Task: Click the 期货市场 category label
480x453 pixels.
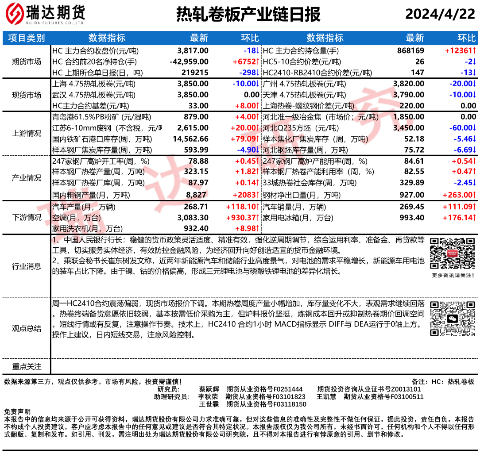Action: point(27,61)
